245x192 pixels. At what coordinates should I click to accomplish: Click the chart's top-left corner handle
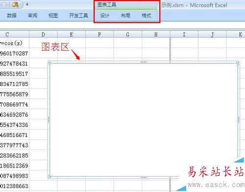pos(49,63)
